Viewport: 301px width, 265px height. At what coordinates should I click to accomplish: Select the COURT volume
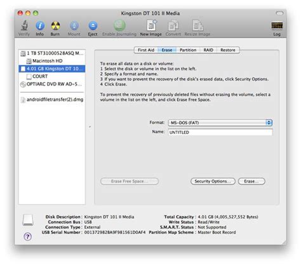(x=52, y=76)
